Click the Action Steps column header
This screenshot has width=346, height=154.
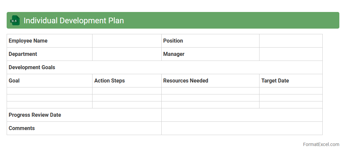click(127, 81)
